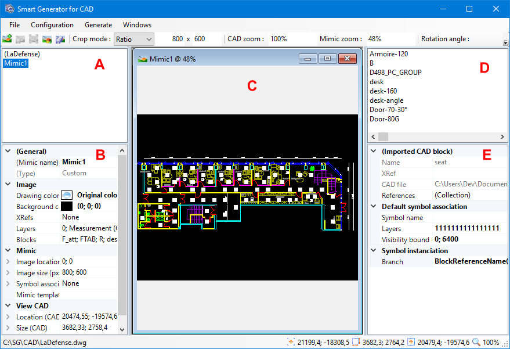Collapse the View CAD property group

8,306
